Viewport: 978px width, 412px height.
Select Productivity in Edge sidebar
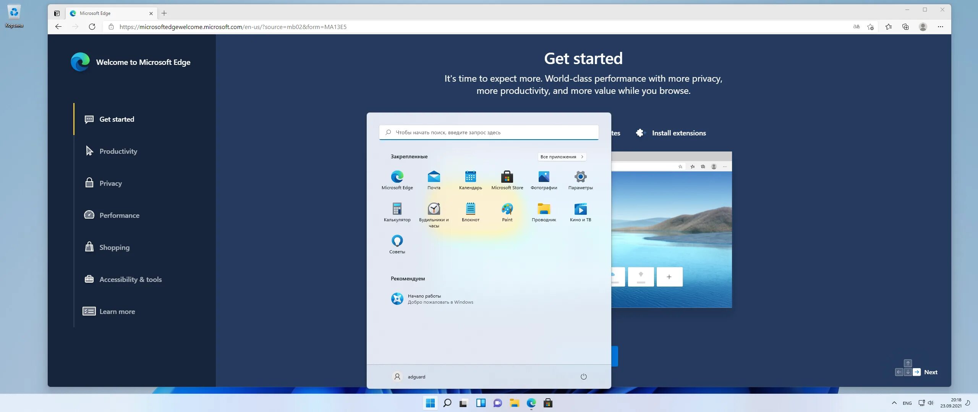pyautogui.click(x=111, y=151)
